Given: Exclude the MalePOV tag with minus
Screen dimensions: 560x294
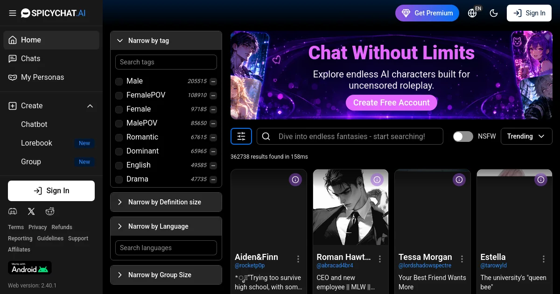Looking at the screenshot, I should pyautogui.click(x=213, y=124).
